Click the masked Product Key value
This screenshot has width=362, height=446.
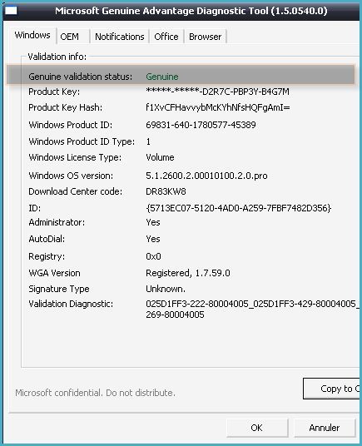point(217,92)
